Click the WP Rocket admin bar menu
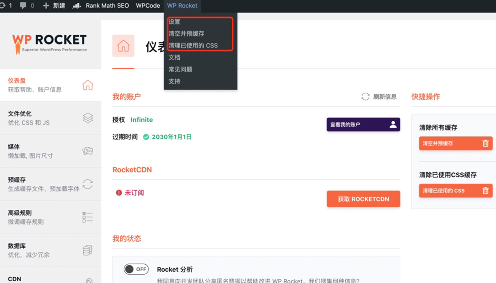The image size is (496, 283). point(182,6)
